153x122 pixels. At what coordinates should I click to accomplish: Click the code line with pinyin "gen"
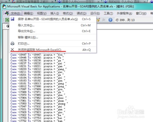coord(38,81)
